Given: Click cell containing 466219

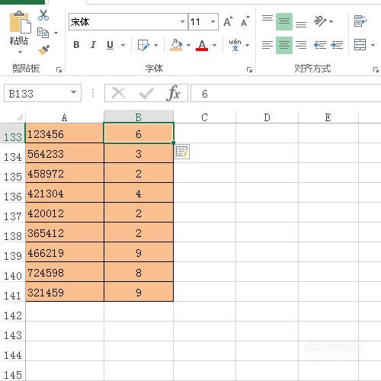Looking at the screenshot, I should tap(65, 252).
